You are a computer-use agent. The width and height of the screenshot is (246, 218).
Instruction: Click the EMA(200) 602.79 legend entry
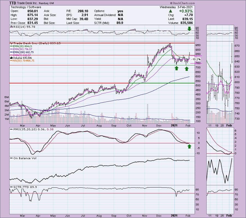coord(23,52)
